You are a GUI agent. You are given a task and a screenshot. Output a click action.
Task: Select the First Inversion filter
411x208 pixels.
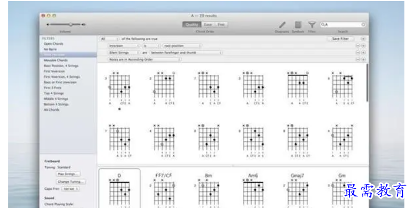click(x=54, y=72)
